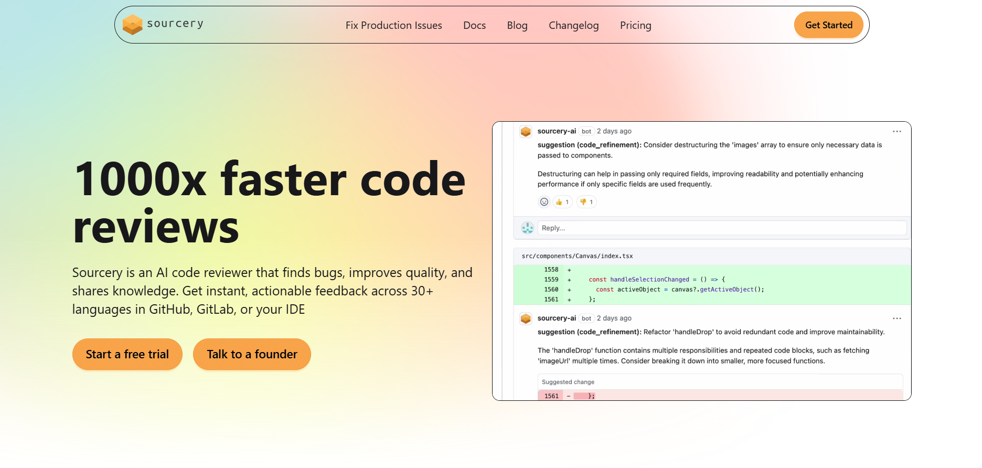Click line number 1558 in the diff

[551, 270]
